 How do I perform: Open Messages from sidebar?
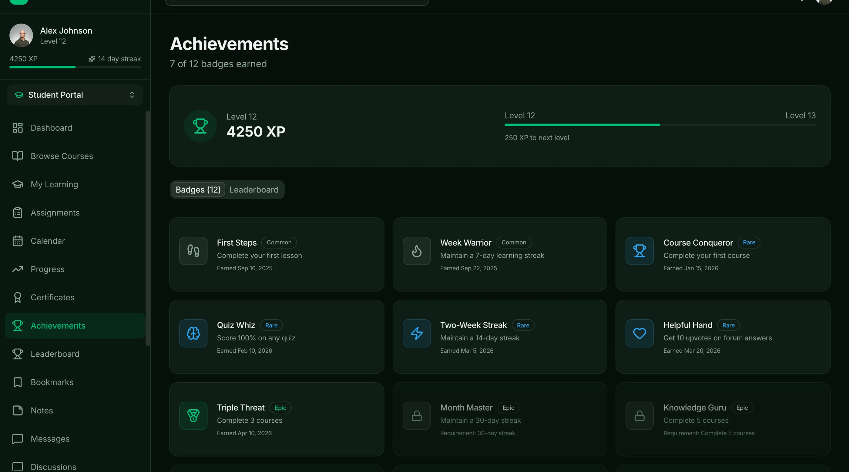[x=75, y=439]
